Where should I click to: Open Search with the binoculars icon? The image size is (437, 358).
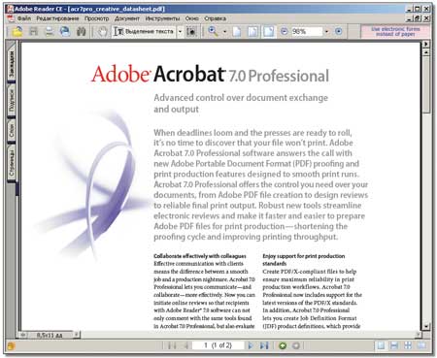point(81,32)
